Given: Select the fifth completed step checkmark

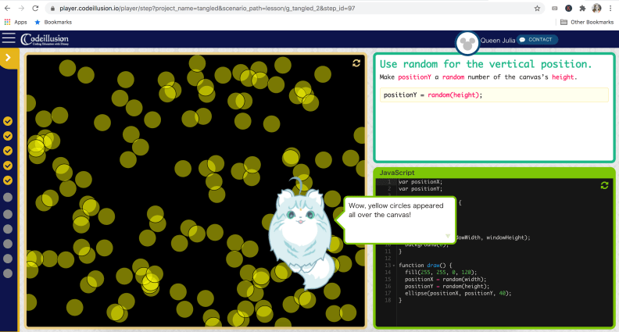Looking at the screenshot, I should click(8, 180).
